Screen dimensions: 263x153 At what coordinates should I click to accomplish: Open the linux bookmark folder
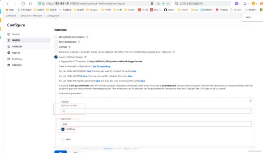183,10
